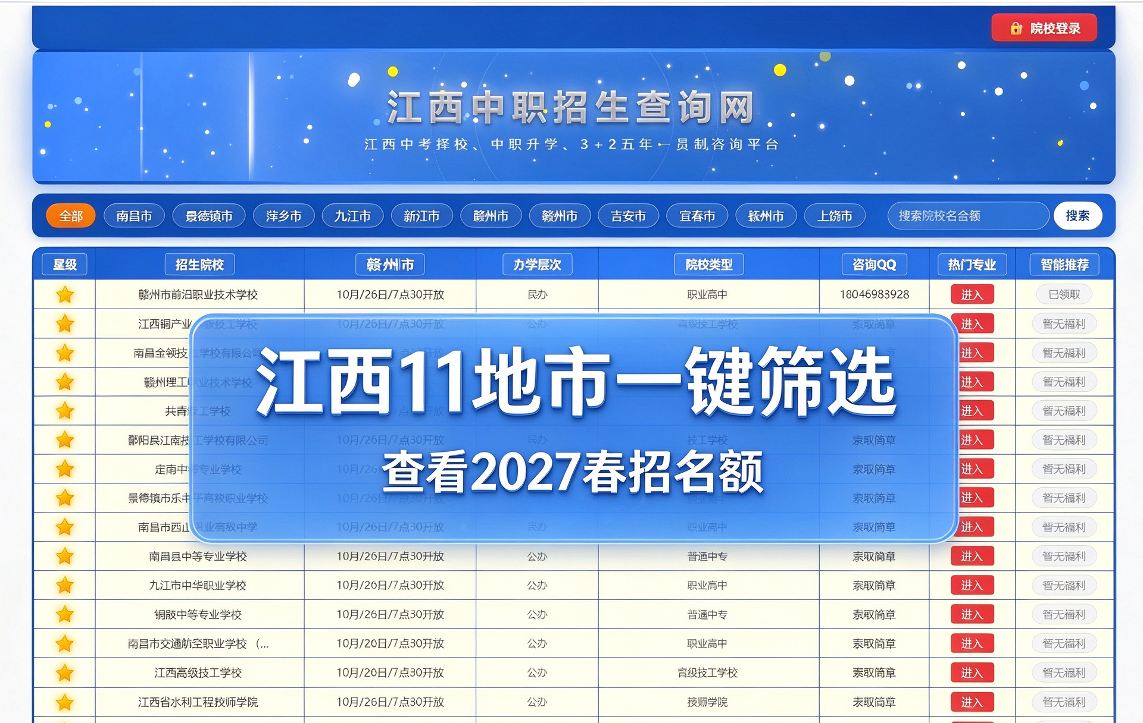Filter schools by 吉安市
Viewport: 1143px width, 723px height.
tap(628, 216)
